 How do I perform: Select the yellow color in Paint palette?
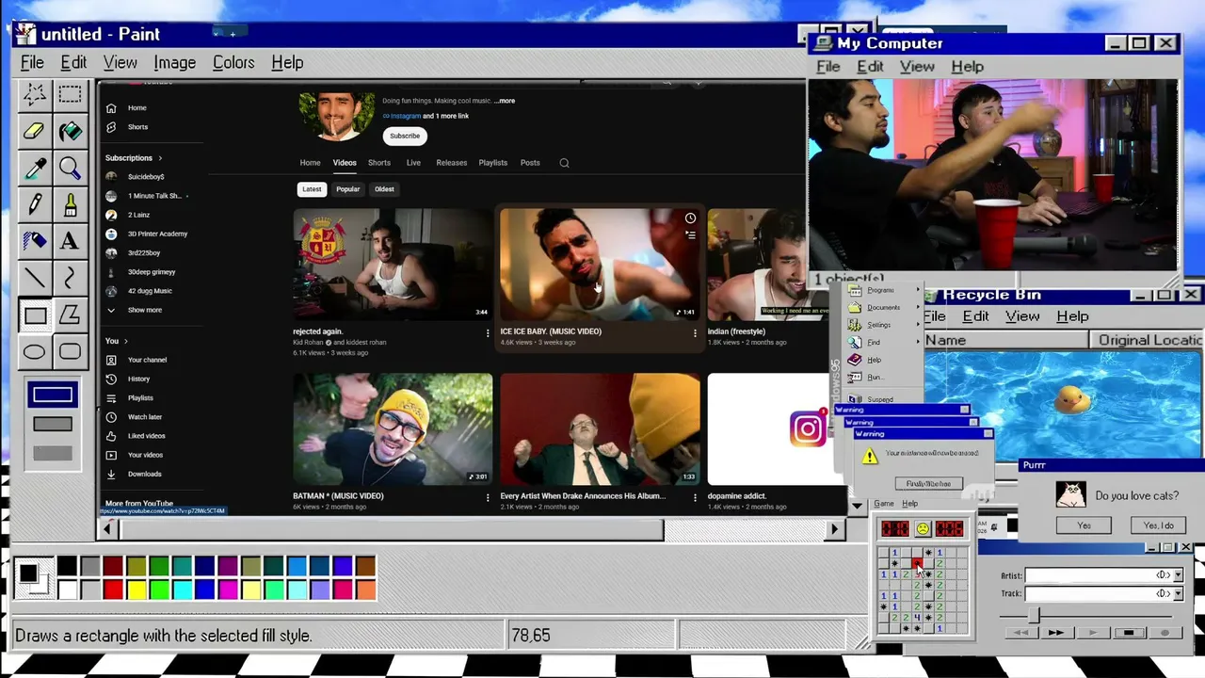pyautogui.click(x=136, y=590)
